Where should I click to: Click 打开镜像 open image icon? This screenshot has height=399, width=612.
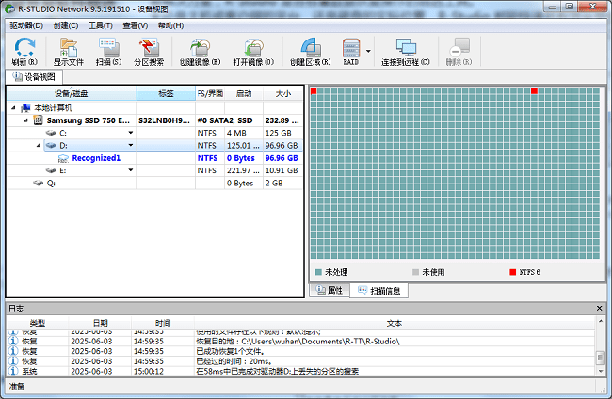[253, 51]
